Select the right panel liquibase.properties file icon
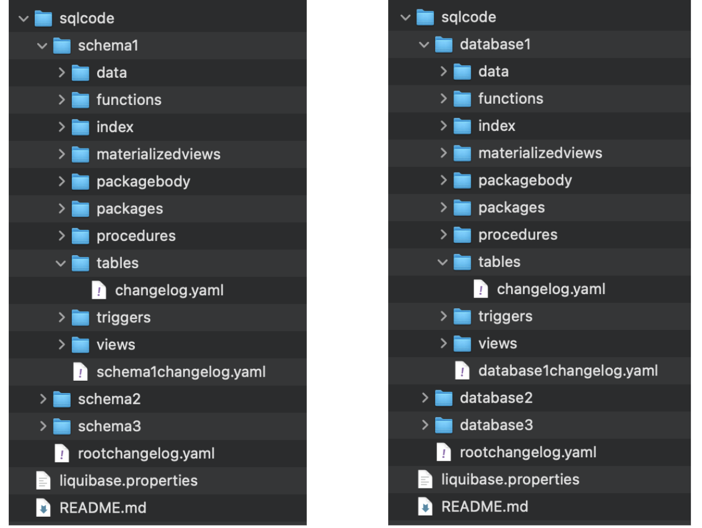Viewport: 702px width, 528px height. pyautogui.click(x=425, y=479)
